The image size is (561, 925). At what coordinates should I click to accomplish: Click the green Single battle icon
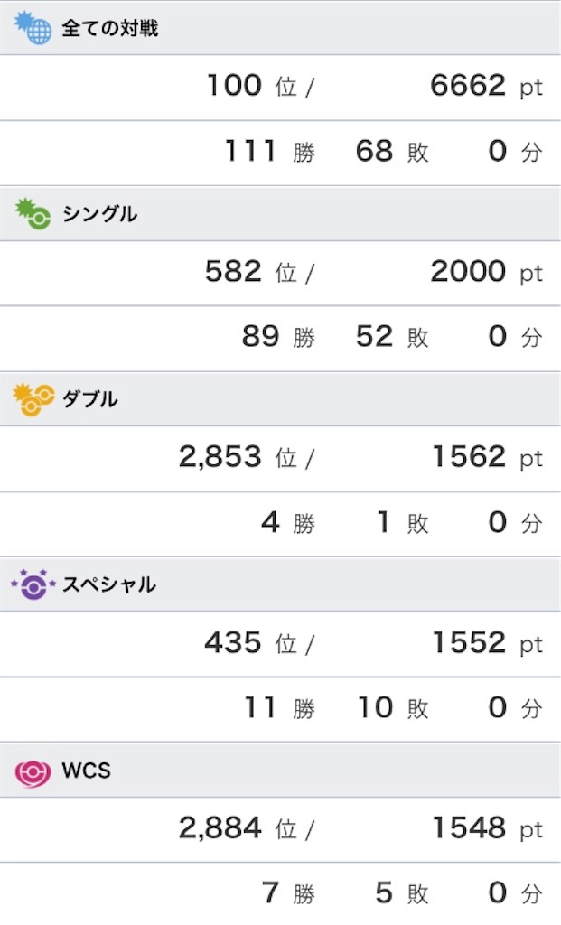pyautogui.click(x=33, y=213)
